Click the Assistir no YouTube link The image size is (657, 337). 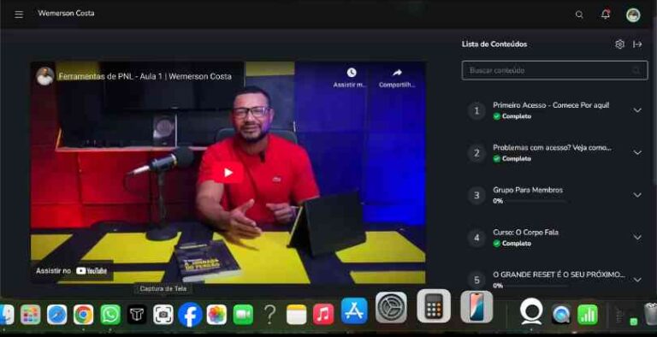72,271
